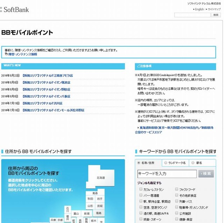Check the 健康・美容 genre box
224x223 pixels.
(x=177, y=219)
